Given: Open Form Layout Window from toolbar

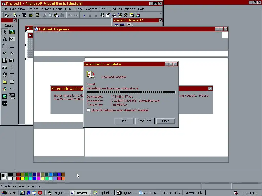Looking at the screenshot, I should [114, 15].
